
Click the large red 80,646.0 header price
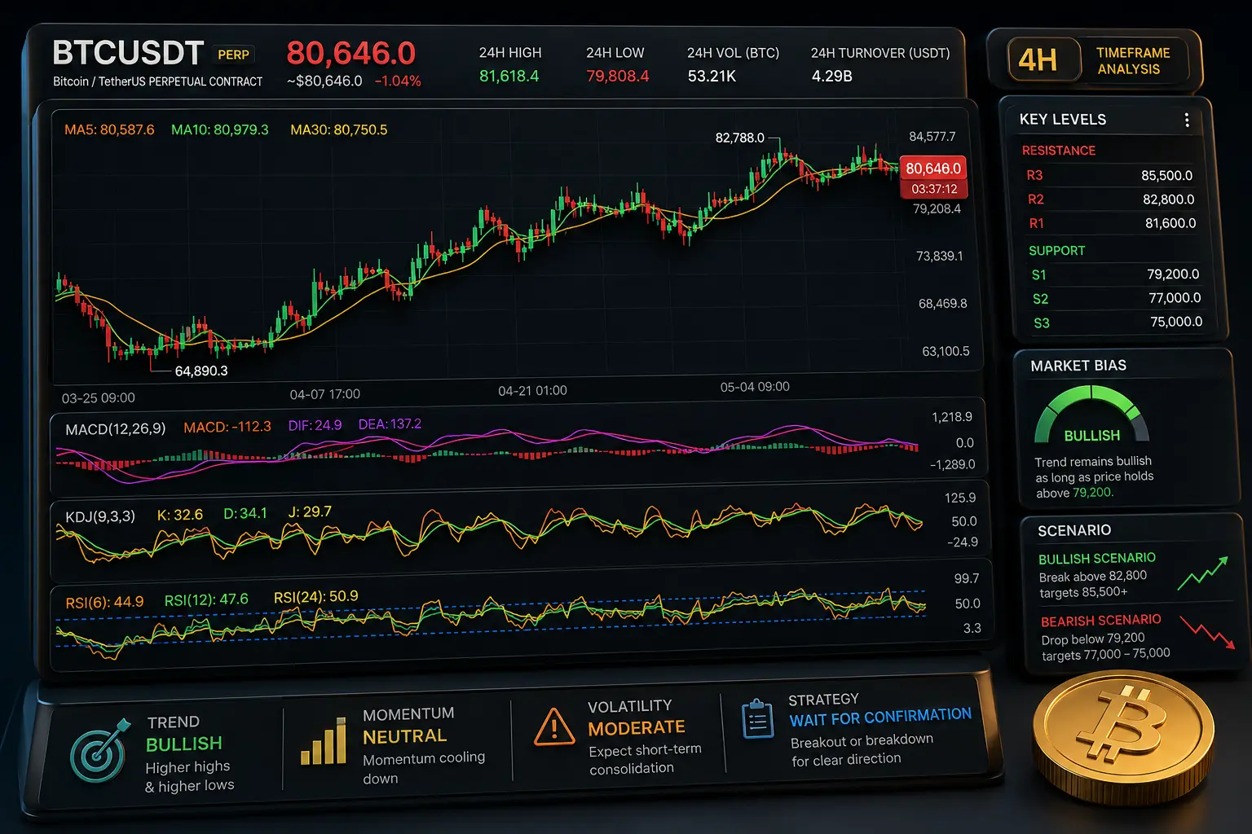point(351,53)
